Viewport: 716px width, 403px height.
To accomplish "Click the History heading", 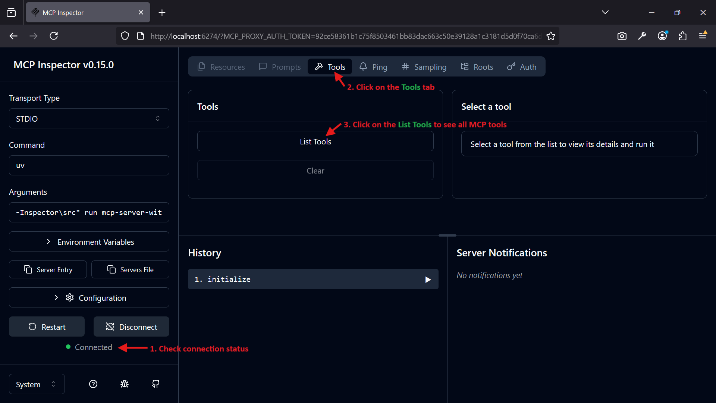I will tap(204, 253).
